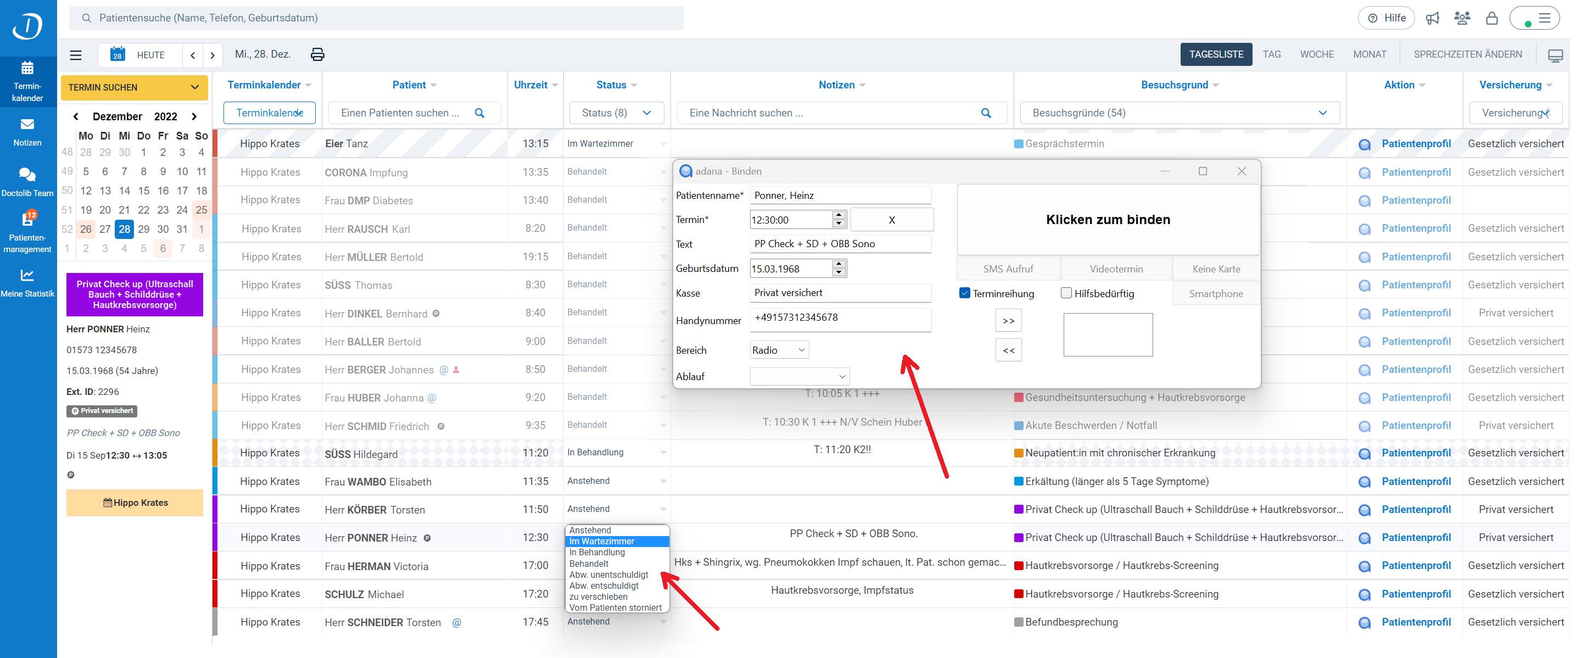Uncheck the Terminreihung checkbox
The image size is (1576, 658).
coord(964,293)
